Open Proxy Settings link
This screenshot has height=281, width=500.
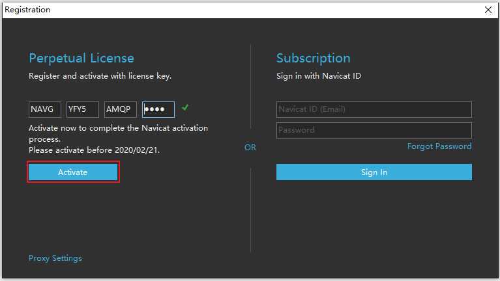point(55,258)
